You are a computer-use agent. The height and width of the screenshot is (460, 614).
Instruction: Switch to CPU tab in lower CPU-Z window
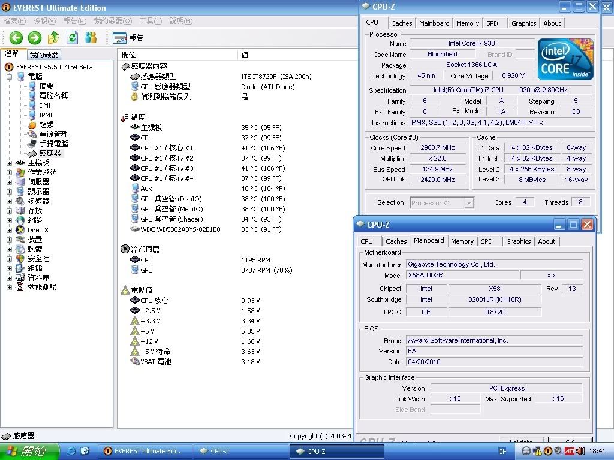(x=366, y=241)
